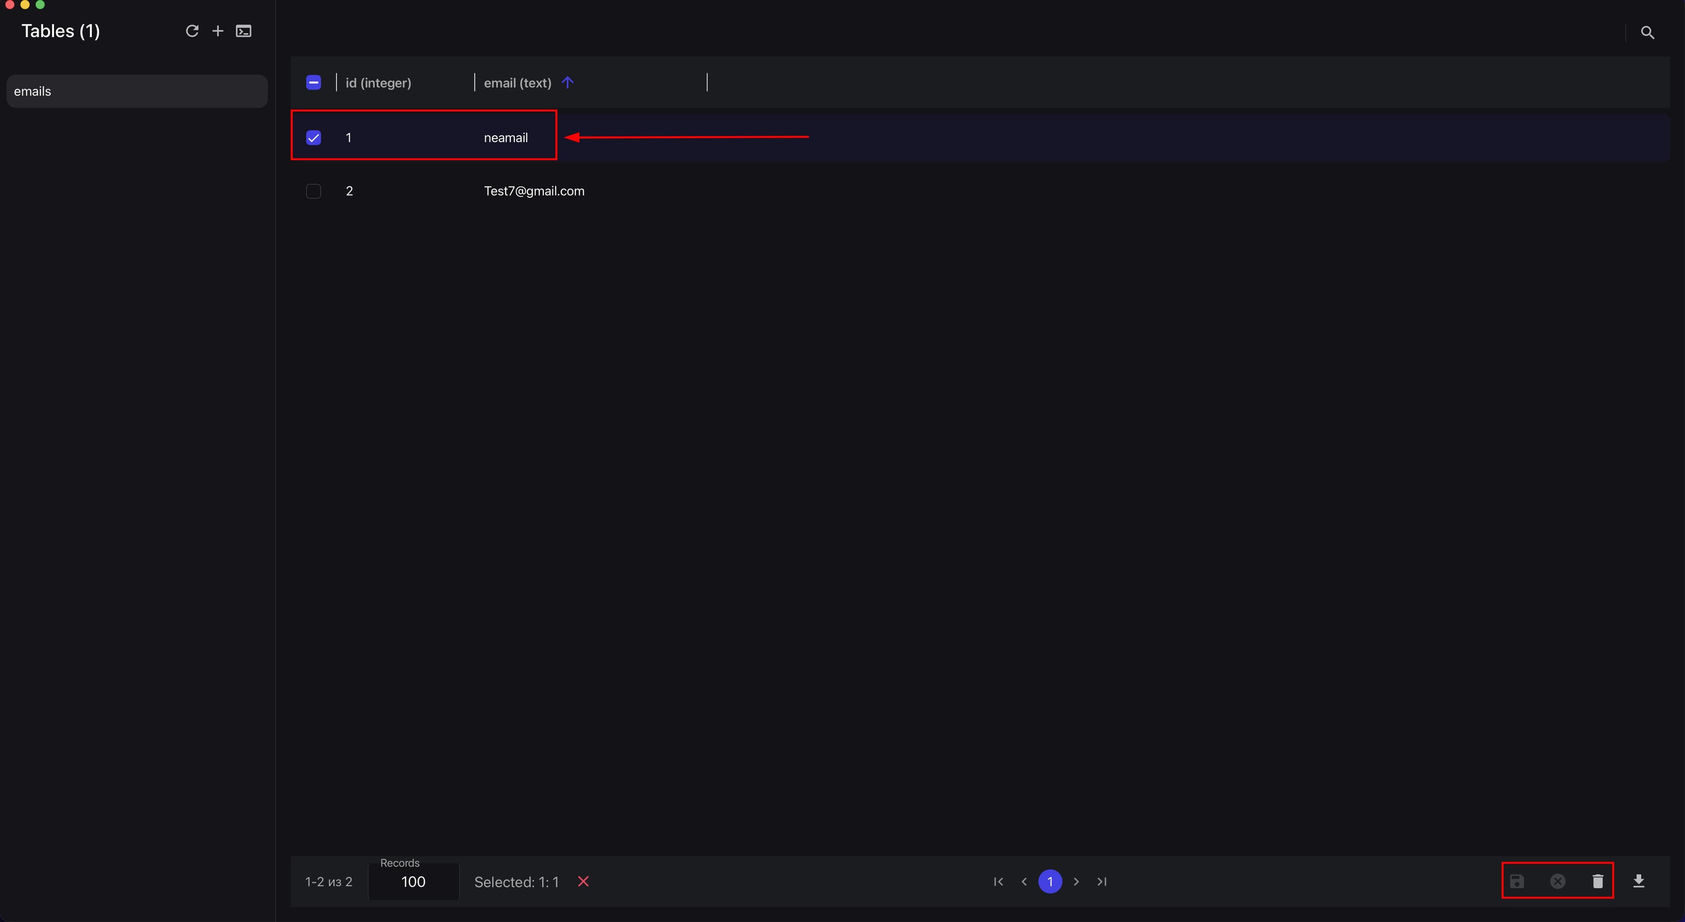Cancel changes with circled X icon
The image size is (1685, 922).
(x=1557, y=882)
